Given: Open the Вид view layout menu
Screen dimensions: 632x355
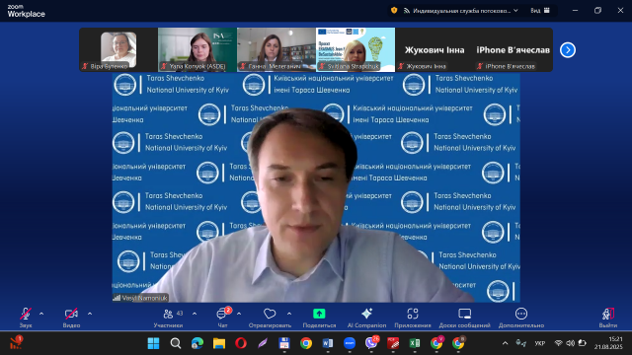Looking at the screenshot, I should 540,11.
